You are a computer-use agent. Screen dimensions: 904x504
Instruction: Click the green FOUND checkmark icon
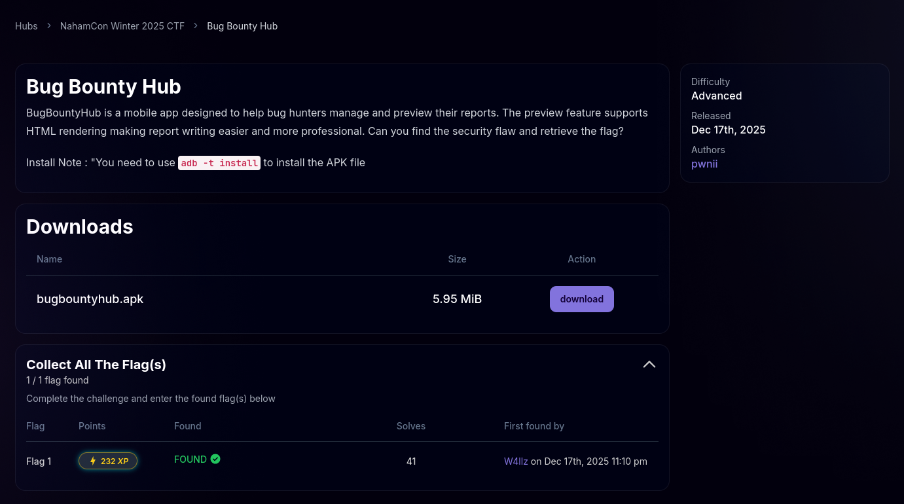(215, 459)
